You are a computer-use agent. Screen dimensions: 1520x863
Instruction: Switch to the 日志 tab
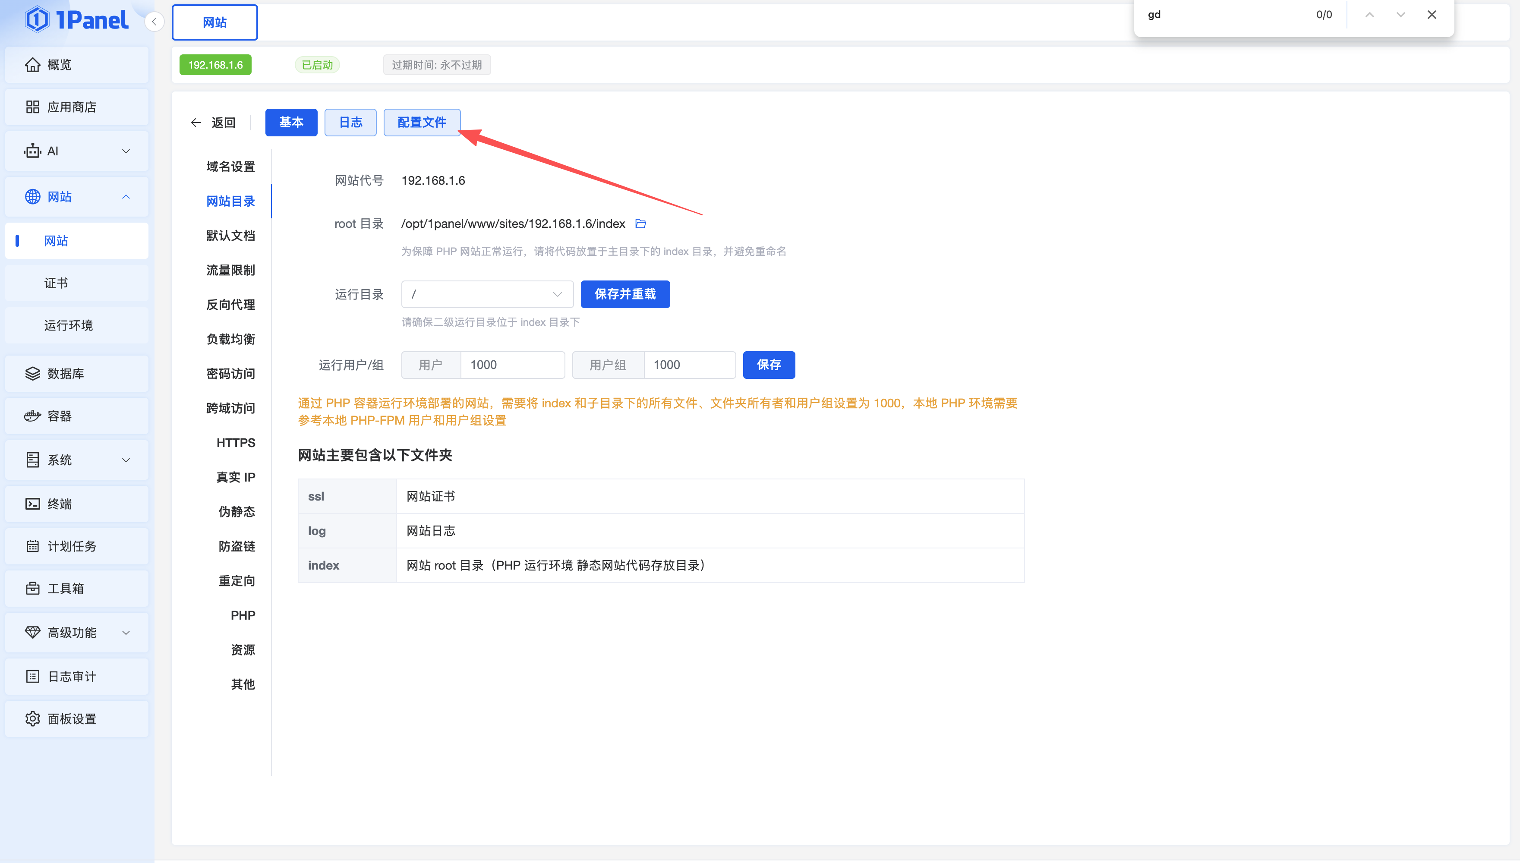click(x=350, y=123)
